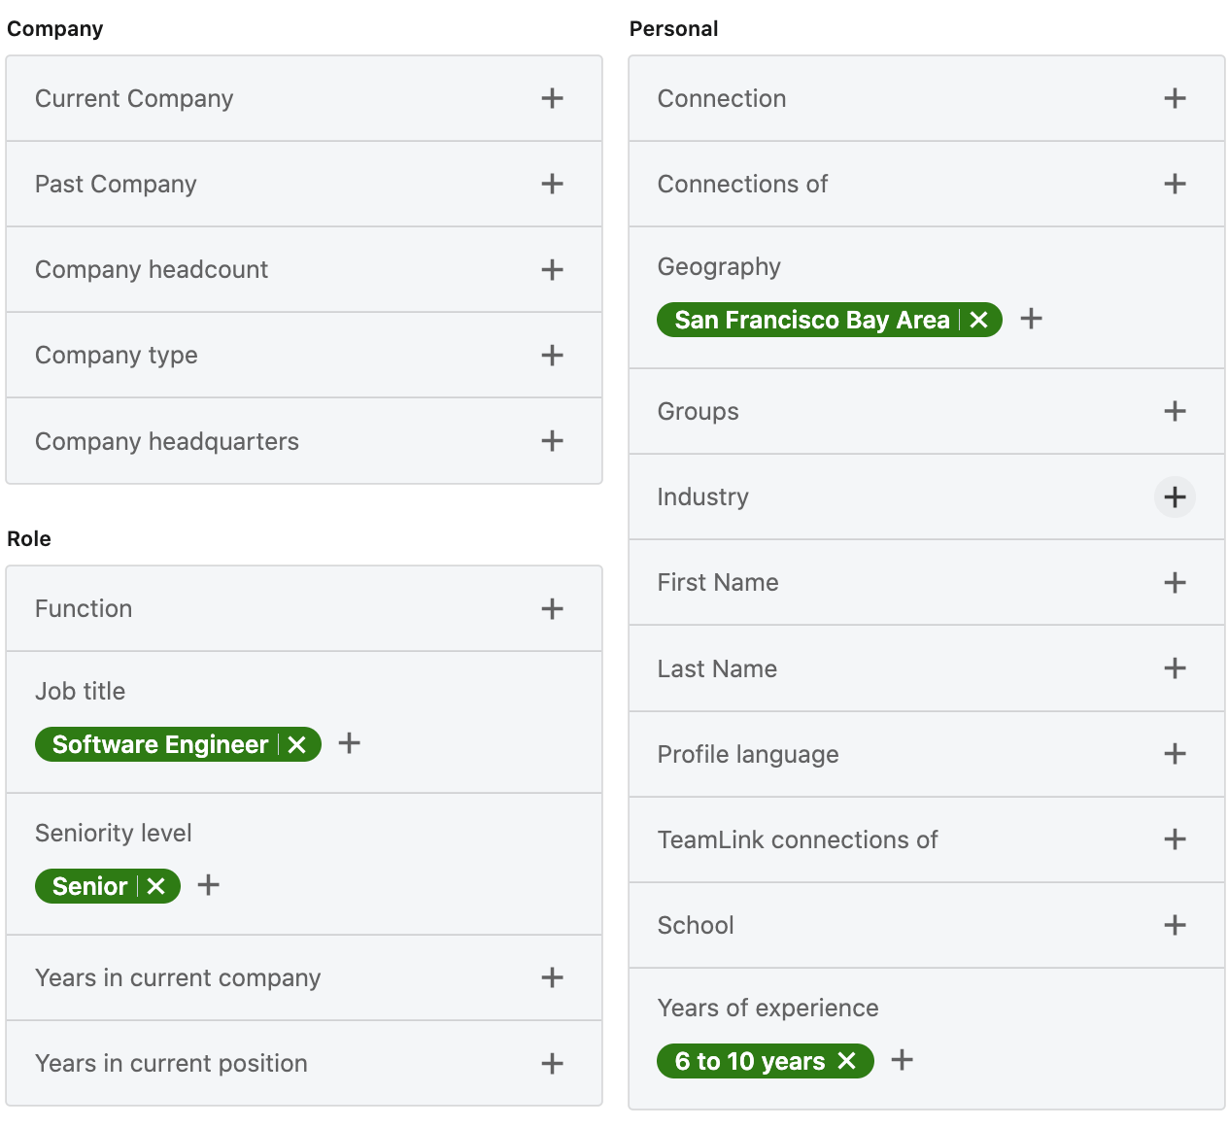This screenshot has height=1129, width=1228.
Task: Click plus icon next to Past Company
Action: tap(552, 184)
